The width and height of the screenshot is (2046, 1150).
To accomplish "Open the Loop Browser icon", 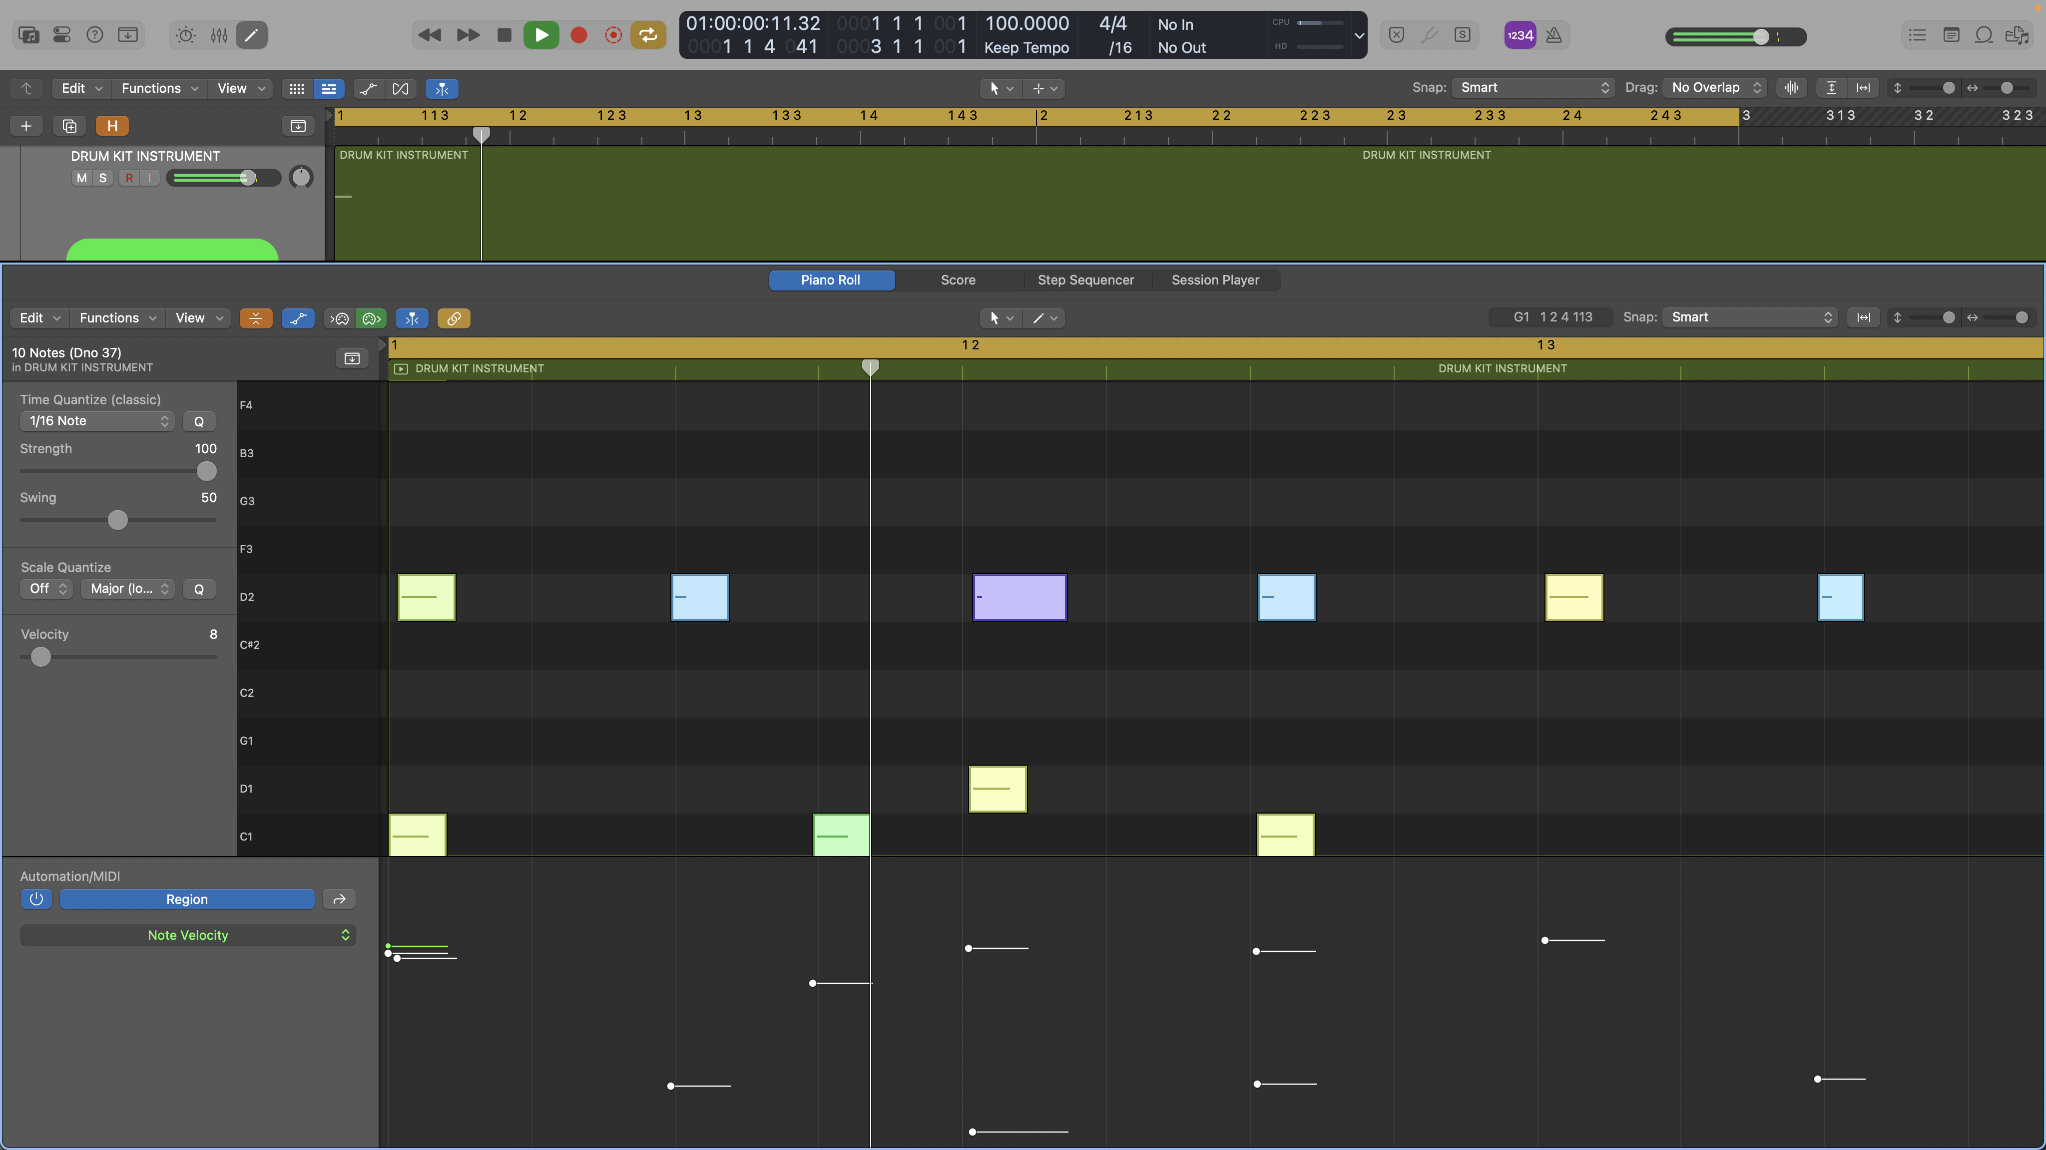I will point(1983,35).
